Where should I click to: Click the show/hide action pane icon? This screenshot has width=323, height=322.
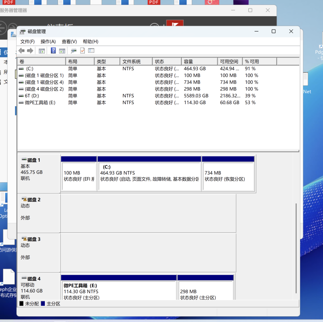[62, 51]
